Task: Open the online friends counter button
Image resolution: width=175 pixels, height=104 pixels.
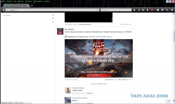Action: tap(168, 101)
